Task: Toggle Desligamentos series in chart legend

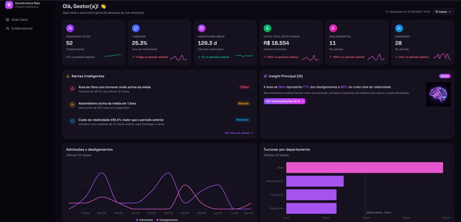Action: coord(167,220)
